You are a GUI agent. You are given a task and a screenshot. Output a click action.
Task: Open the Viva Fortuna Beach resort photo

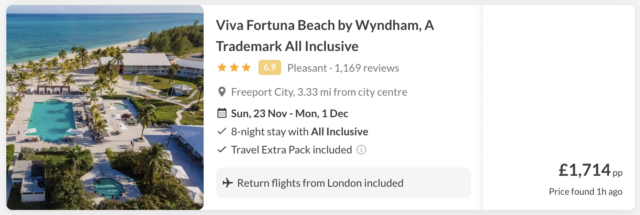pos(105,107)
